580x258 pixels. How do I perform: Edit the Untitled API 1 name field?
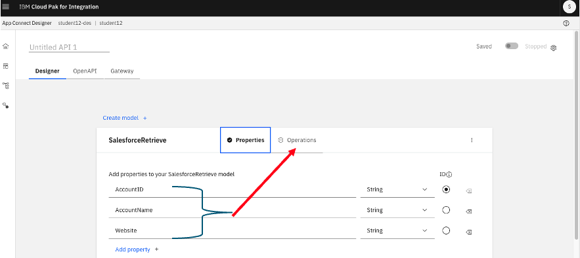pos(69,47)
